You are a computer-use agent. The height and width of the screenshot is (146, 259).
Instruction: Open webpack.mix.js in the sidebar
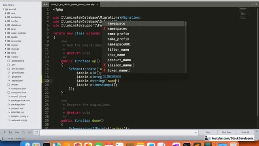(x=19, y=120)
